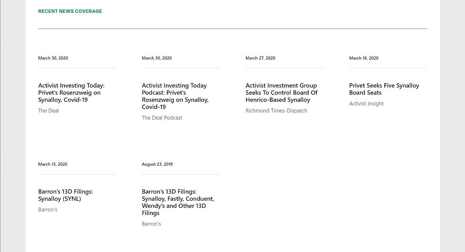Image resolution: width=465 pixels, height=252 pixels.
Task: Click the March 30 date above The Deal article
Action: click(x=53, y=58)
